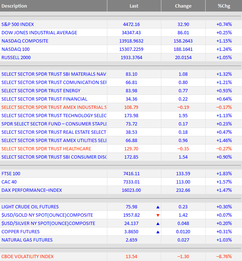Sort by the %Chg column header

point(224,6)
